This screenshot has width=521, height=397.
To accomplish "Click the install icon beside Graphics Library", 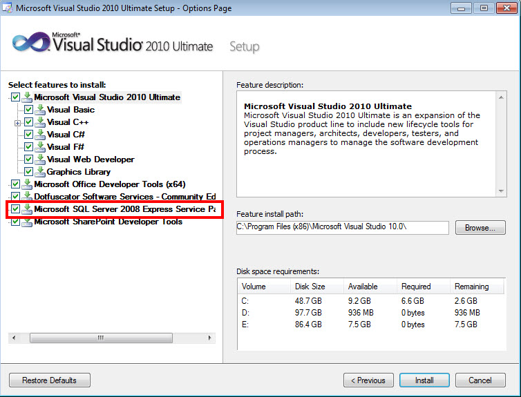I will pyautogui.click(x=40, y=172).
